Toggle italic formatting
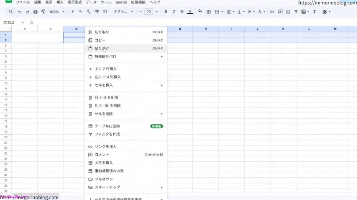 click(x=174, y=12)
